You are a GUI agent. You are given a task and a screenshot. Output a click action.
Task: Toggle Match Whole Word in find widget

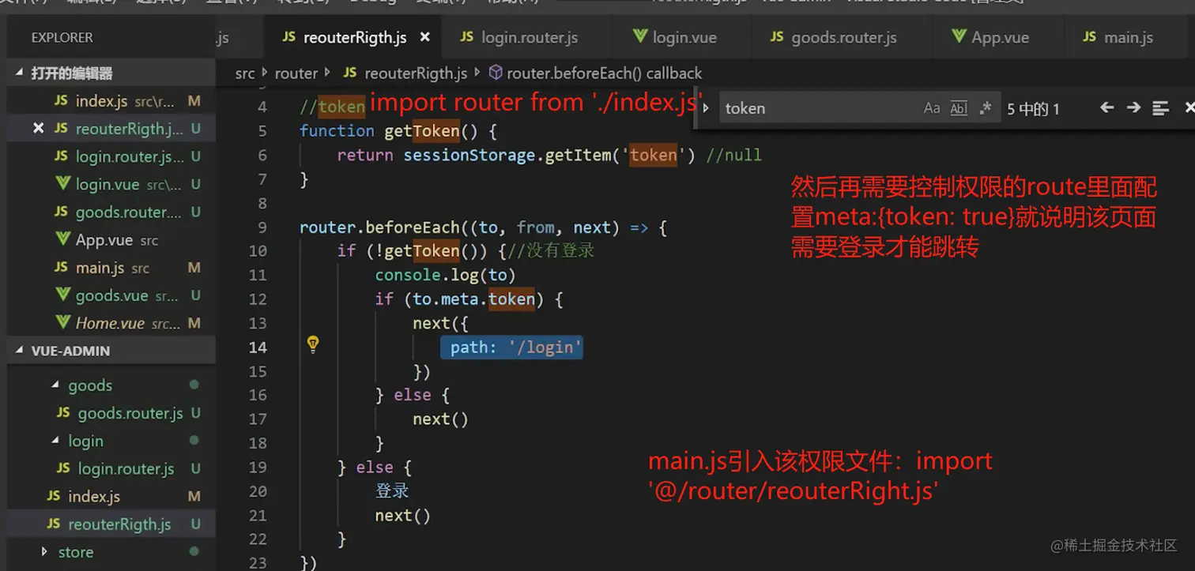tap(959, 108)
